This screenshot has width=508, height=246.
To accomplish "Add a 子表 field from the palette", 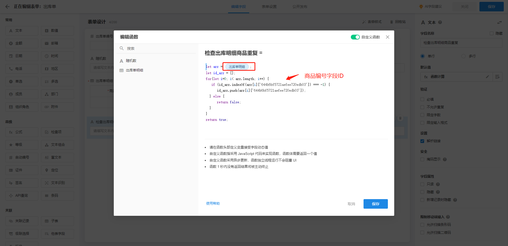I will pyautogui.click(x=57, y=221).
